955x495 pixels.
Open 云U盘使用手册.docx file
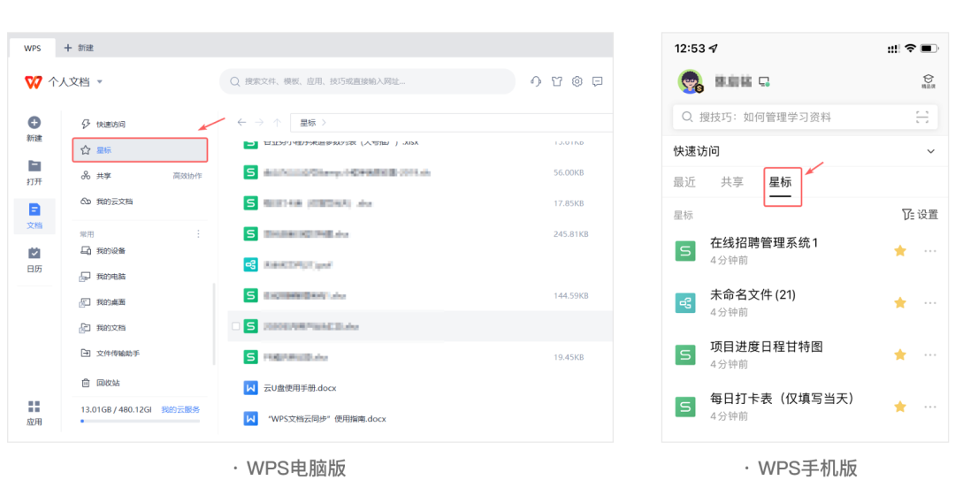301,388
